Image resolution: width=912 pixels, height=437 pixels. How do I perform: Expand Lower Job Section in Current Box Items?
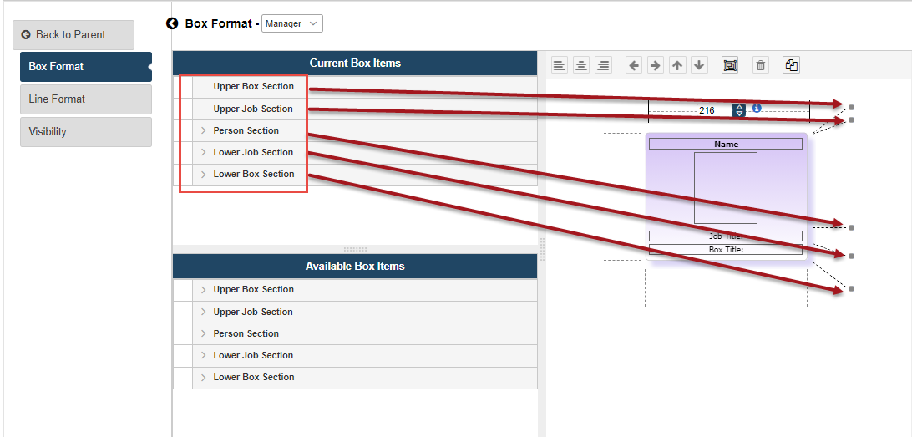click(203, 152)
